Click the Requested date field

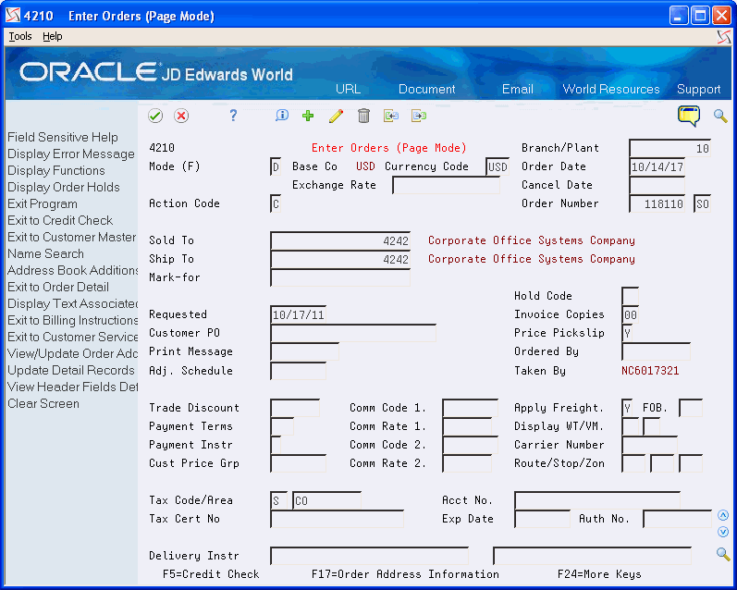(298, 314)
